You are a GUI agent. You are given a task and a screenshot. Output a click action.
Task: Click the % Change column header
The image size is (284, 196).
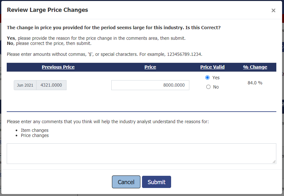click(x=255, y=67)
